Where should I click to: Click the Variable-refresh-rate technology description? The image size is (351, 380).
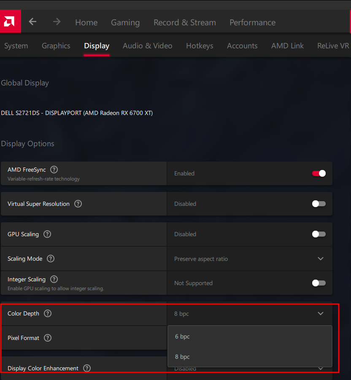point(43,179)
